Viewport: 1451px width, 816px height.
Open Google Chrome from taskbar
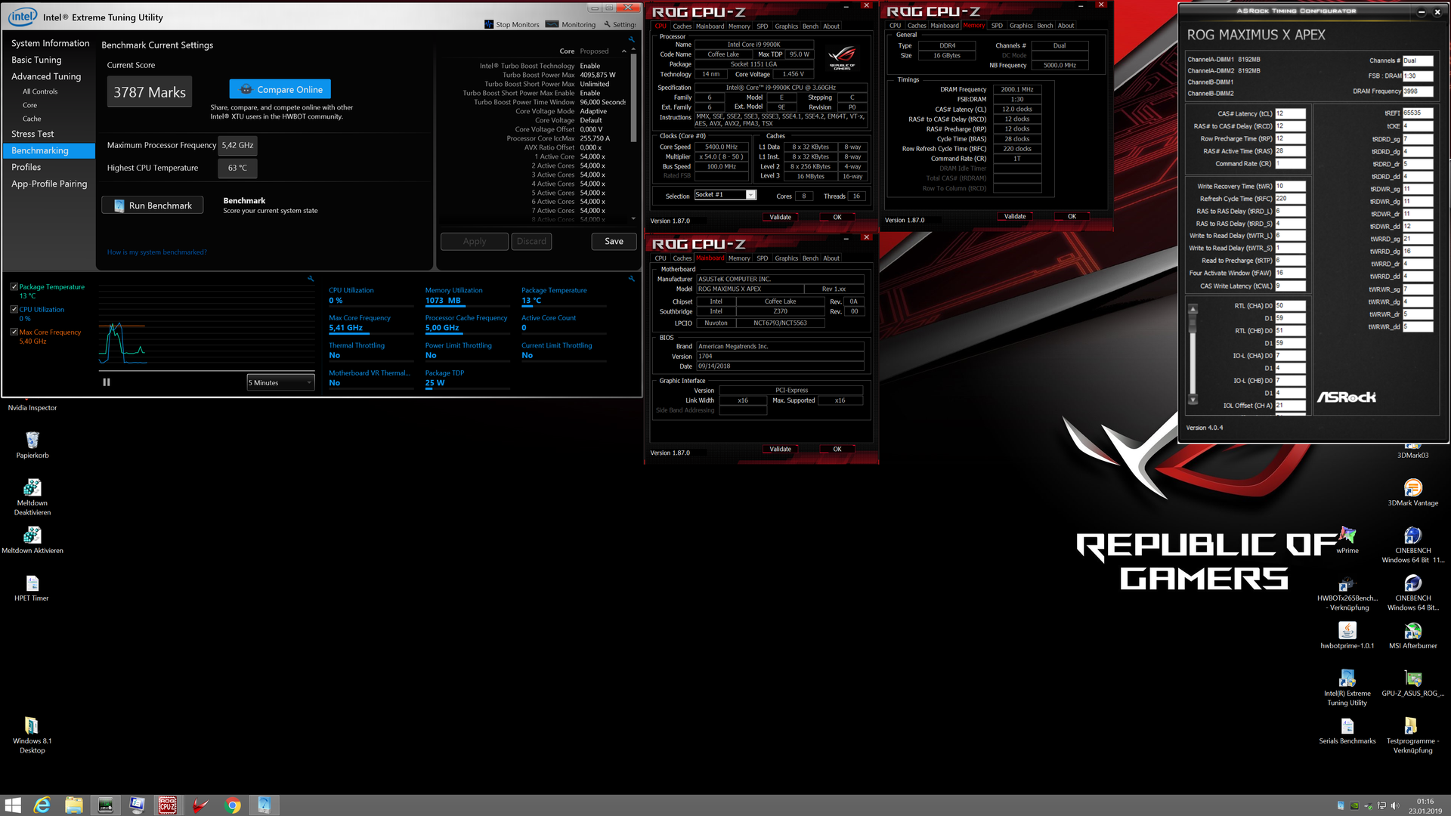coord(233,805)
